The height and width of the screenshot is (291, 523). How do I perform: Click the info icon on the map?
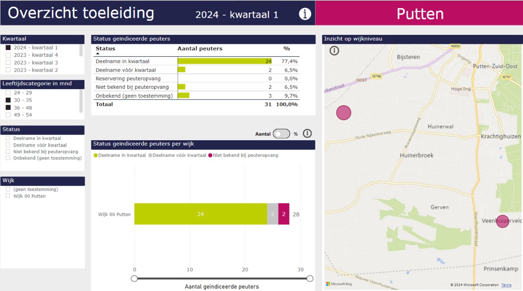pyautogui.click(x=334, y=51)
